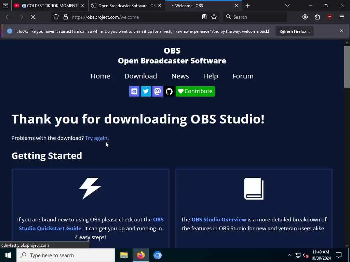This screenshot has height=262, width=350.
Task: Dismiss the Firefox refresh notification bar
Action: coord(341,31)
